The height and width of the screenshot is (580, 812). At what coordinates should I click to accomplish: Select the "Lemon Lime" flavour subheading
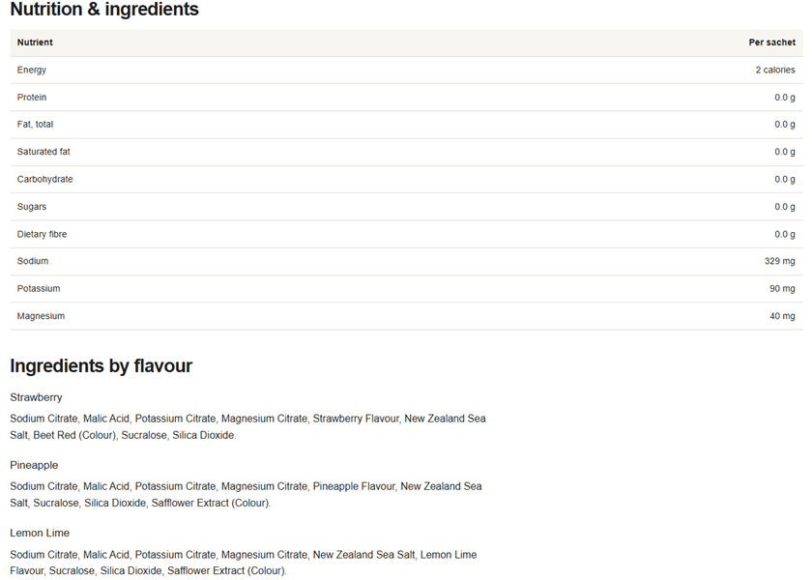coord(40,533)
